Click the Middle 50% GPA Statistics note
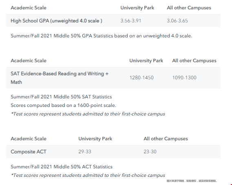The height and width of the screenshot is (185, 232). click(102, 36)
